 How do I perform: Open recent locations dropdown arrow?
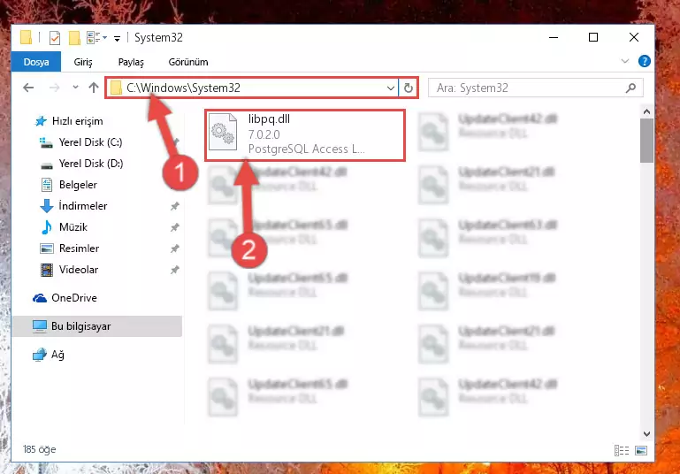75,88
